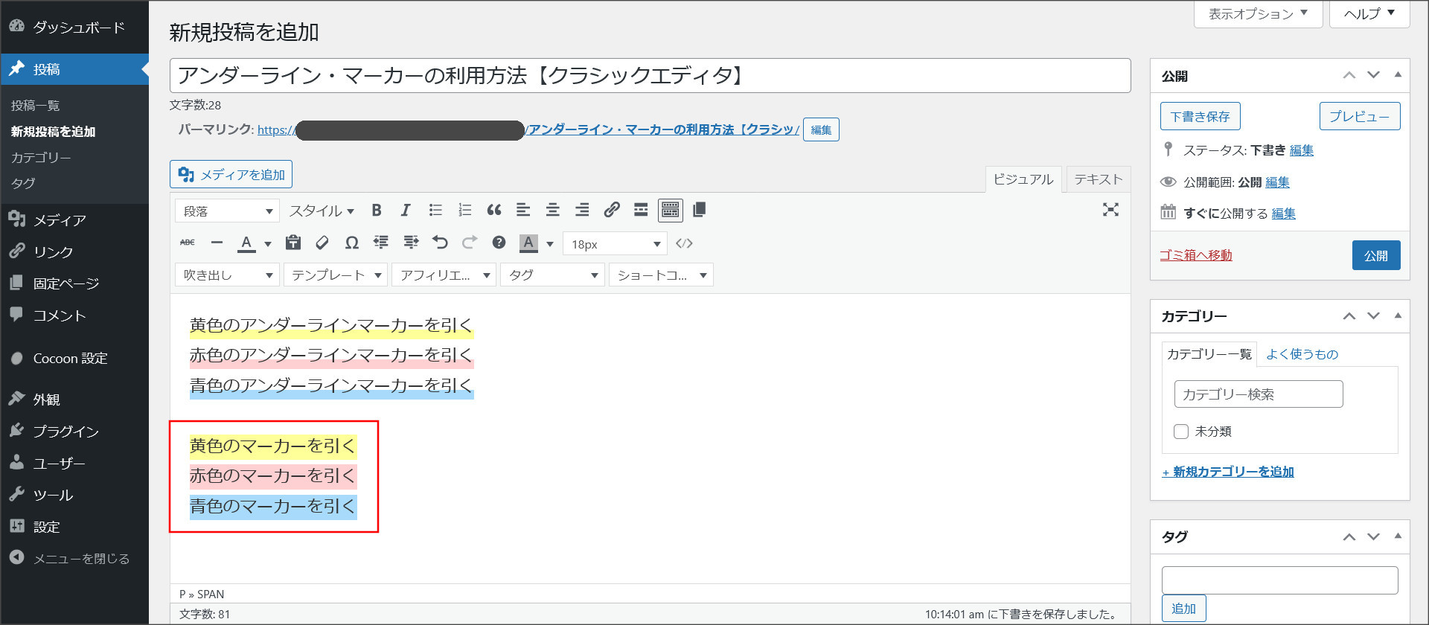
Task: Insert a special character with the omega icon
Action: tap(352, 243)
